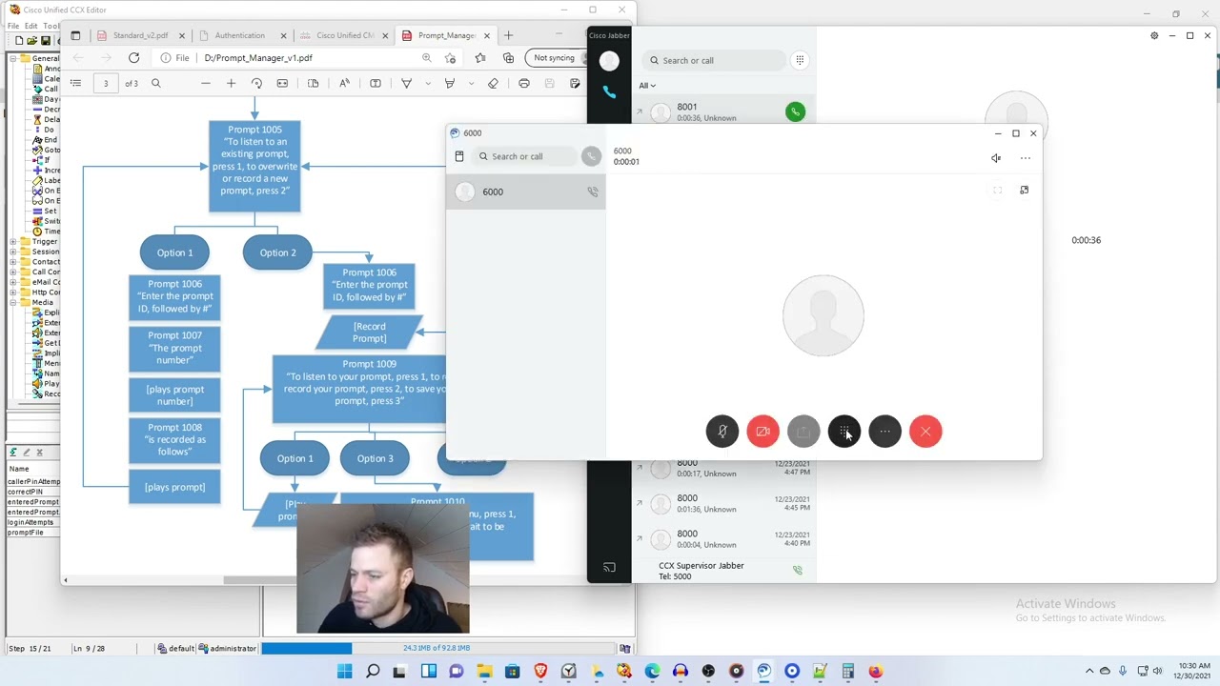The height and width of the screenshot is (686, 1220).
Task: Select the PDF Erase tool
Action: tap(493, 84)
